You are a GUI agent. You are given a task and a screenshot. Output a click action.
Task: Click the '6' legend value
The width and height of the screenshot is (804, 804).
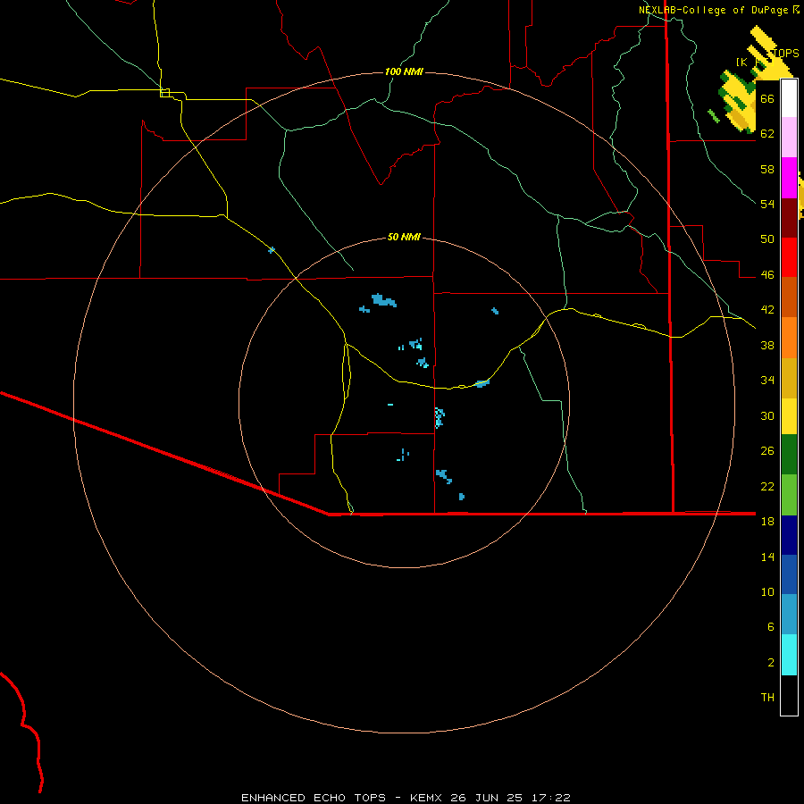[x=770, y=627]
